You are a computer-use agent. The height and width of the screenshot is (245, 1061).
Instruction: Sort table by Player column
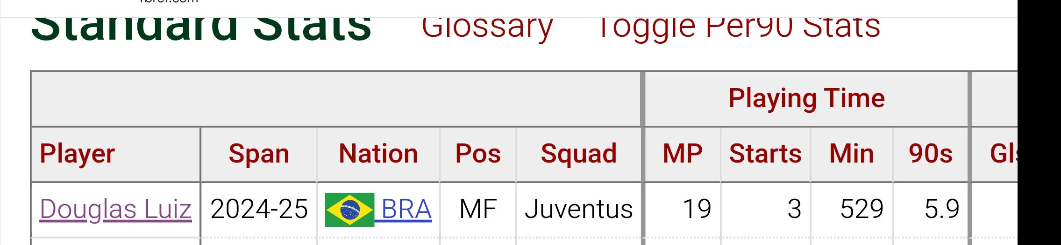point(116,154)
